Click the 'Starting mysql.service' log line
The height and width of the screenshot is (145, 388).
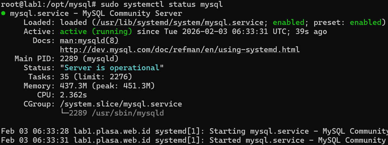(194, 131)
